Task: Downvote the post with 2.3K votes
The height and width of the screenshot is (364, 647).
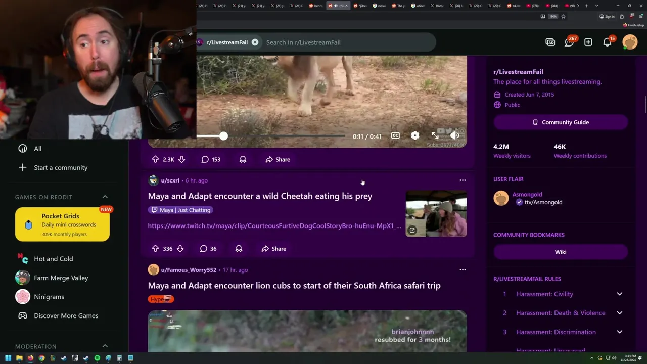Action: (181, 159)
